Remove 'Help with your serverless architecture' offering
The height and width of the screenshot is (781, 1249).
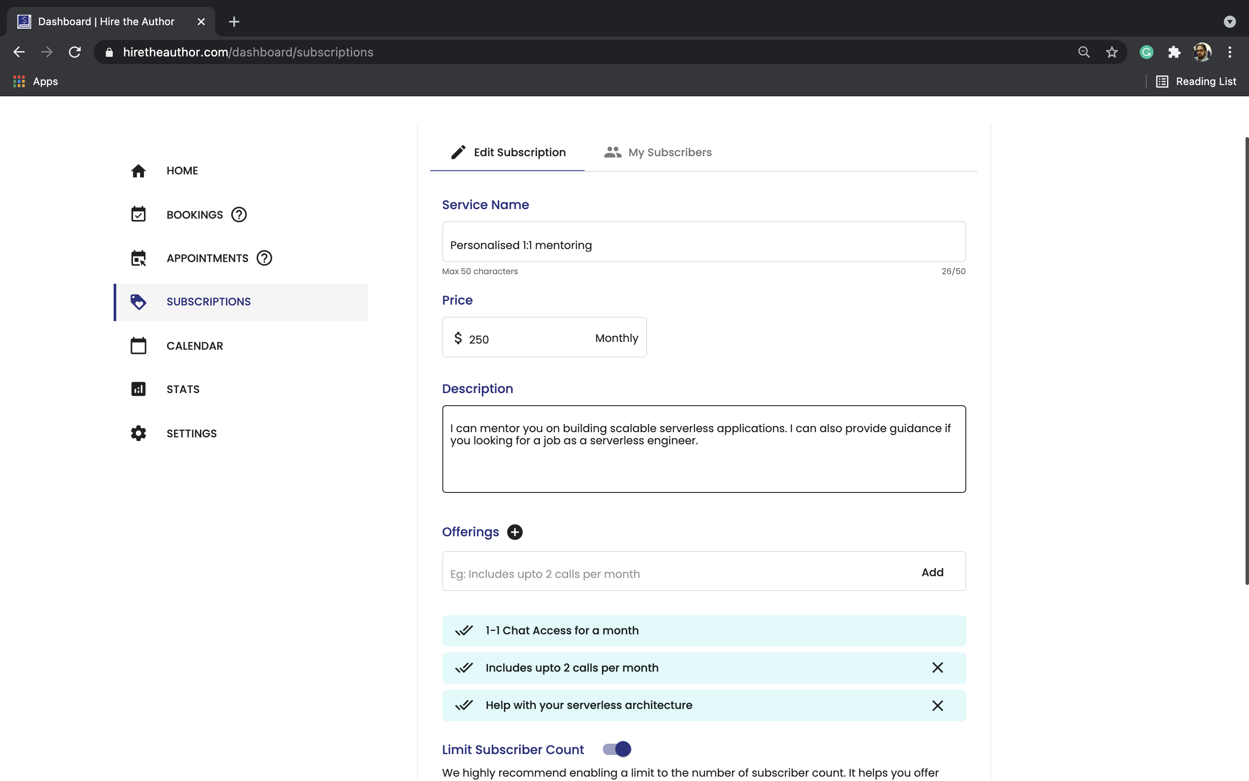(938, 706)
